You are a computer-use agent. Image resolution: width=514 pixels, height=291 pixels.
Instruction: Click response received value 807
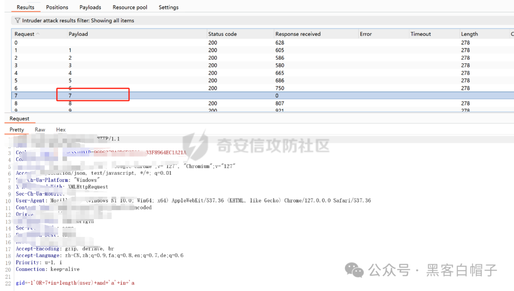click(x=280, y=103)
